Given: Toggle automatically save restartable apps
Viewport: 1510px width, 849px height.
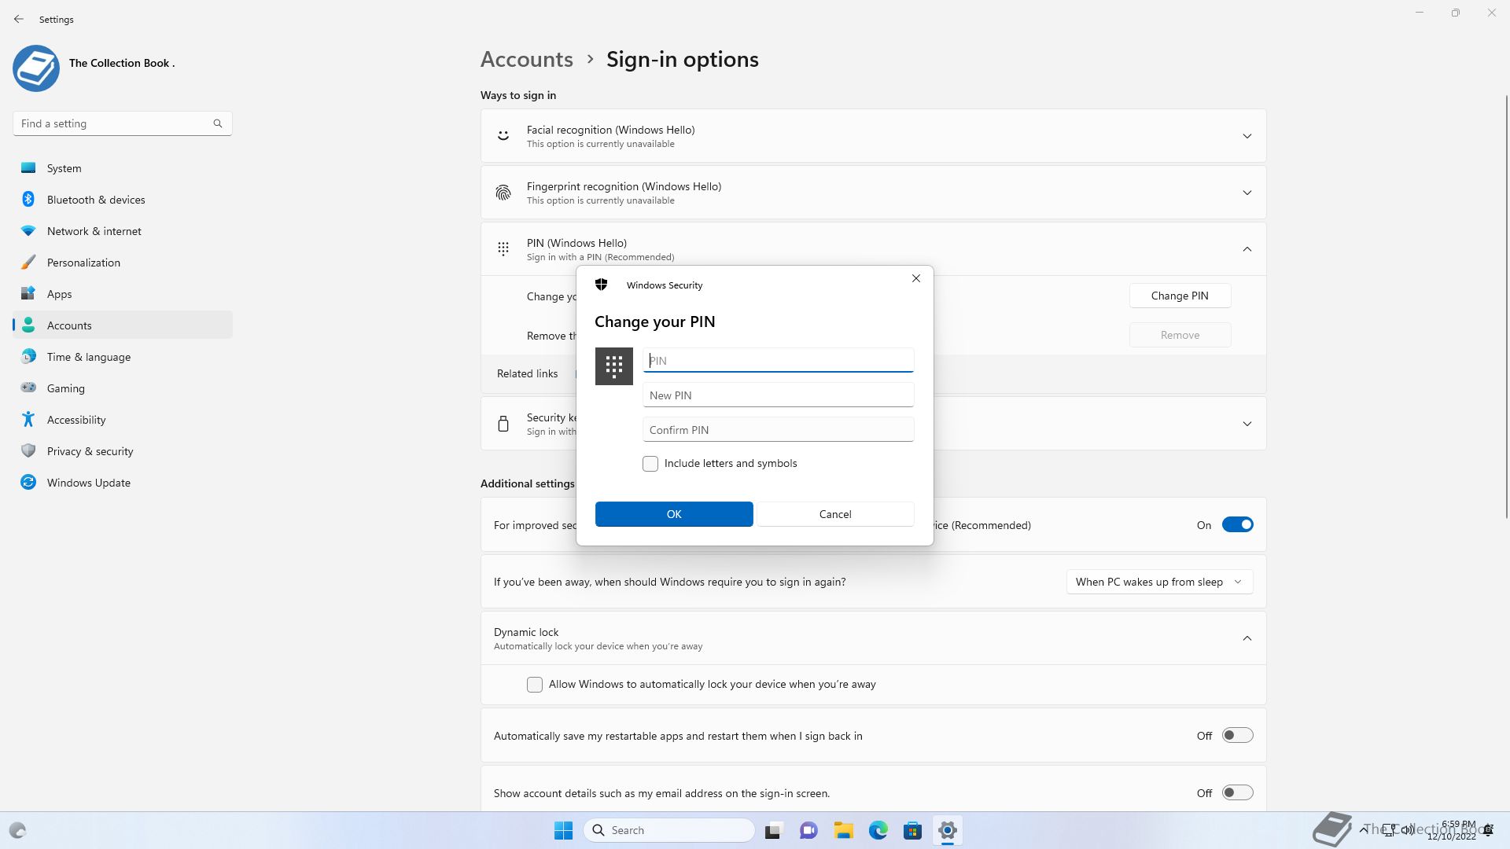Looking at the screenshot, I should click(1238, 736).
